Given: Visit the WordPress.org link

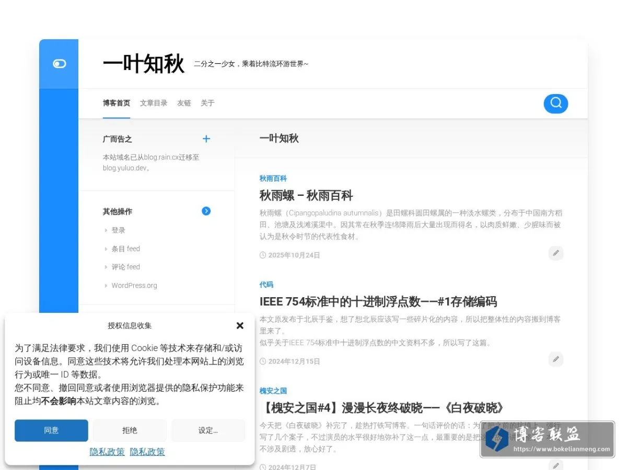Looking at the screenshot, I should point(134,286).
